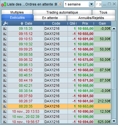Screen dimensions: 118x125
Task: Sort the list by Date column header
Action: [26, 23]
